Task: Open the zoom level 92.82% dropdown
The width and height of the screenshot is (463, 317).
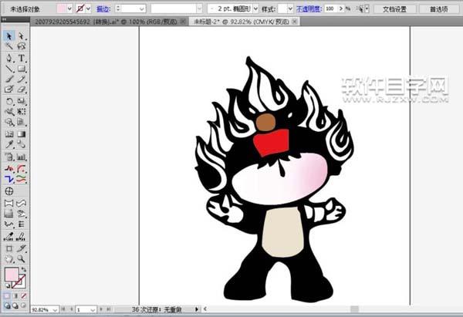Action: click(55, 309)
